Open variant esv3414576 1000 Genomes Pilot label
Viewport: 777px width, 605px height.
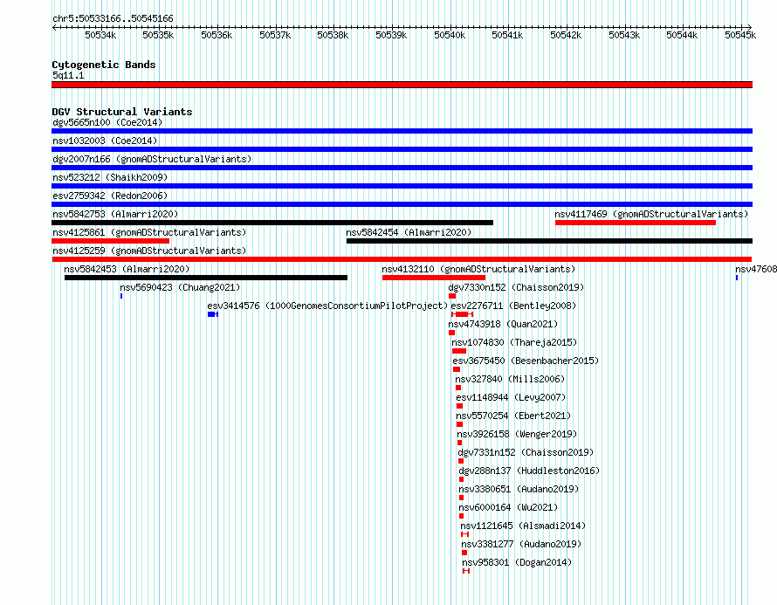(x=327, y=306)
